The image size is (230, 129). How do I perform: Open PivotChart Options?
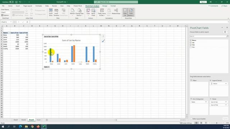(x=5, y=15)
